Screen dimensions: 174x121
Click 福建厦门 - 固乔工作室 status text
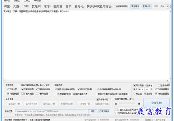[x=155, y=120]
